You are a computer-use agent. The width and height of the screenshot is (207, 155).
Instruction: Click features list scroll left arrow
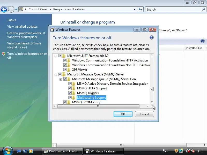pyautogui.click(x=55, y=106)
